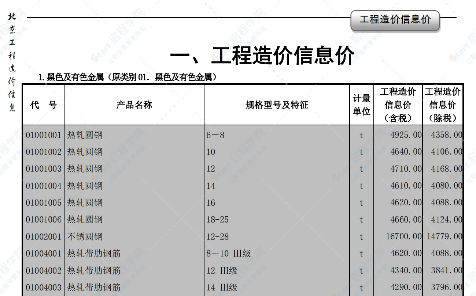
Task: Click 热轧带肋钢筋 in row 01004001
Action: tap(94, 254)
